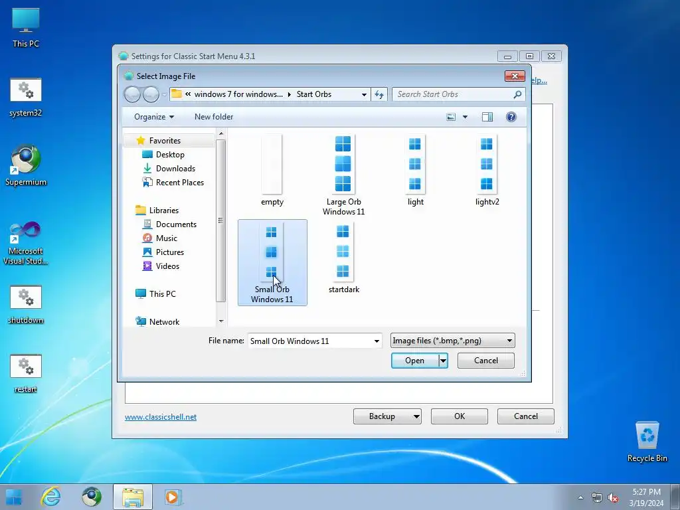Image resolution: width=680 pixels, height=510 pixels.
Task: Click the Forward navigation button
Action: click(151, 94)
